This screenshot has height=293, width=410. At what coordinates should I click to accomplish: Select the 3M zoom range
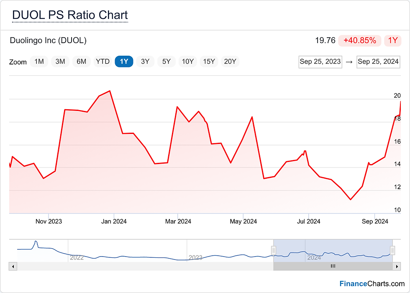pos(60,62)
